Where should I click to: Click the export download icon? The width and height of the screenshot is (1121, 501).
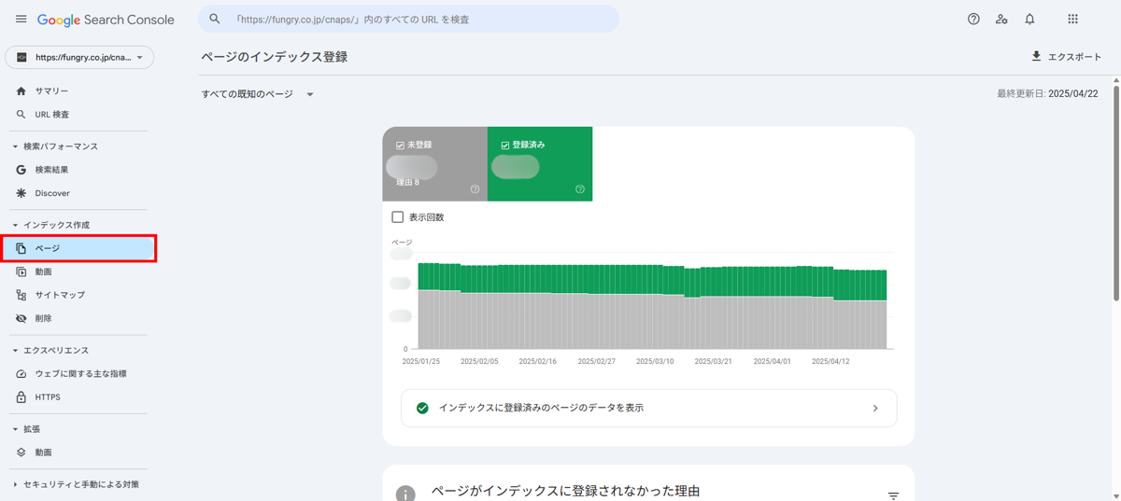1036,57
